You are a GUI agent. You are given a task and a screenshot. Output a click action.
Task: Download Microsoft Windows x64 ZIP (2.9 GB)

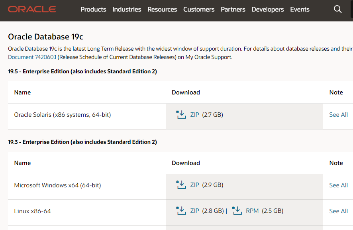point(194,185)
